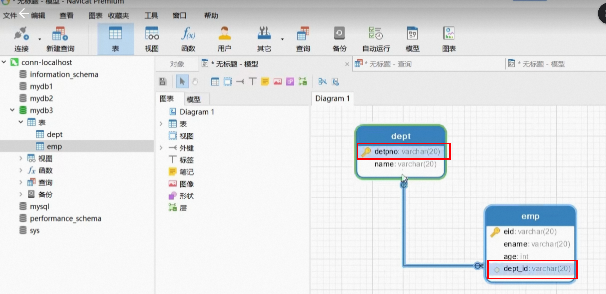The height and width of the screenshot is (294, 606).
Task: Expand the Tables (表) node in model tree
Action: pos(161,124)
